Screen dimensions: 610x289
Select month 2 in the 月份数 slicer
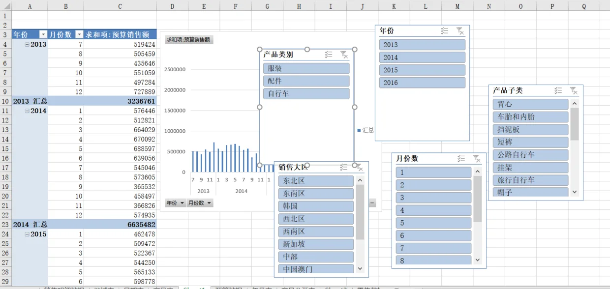[433, 185]
